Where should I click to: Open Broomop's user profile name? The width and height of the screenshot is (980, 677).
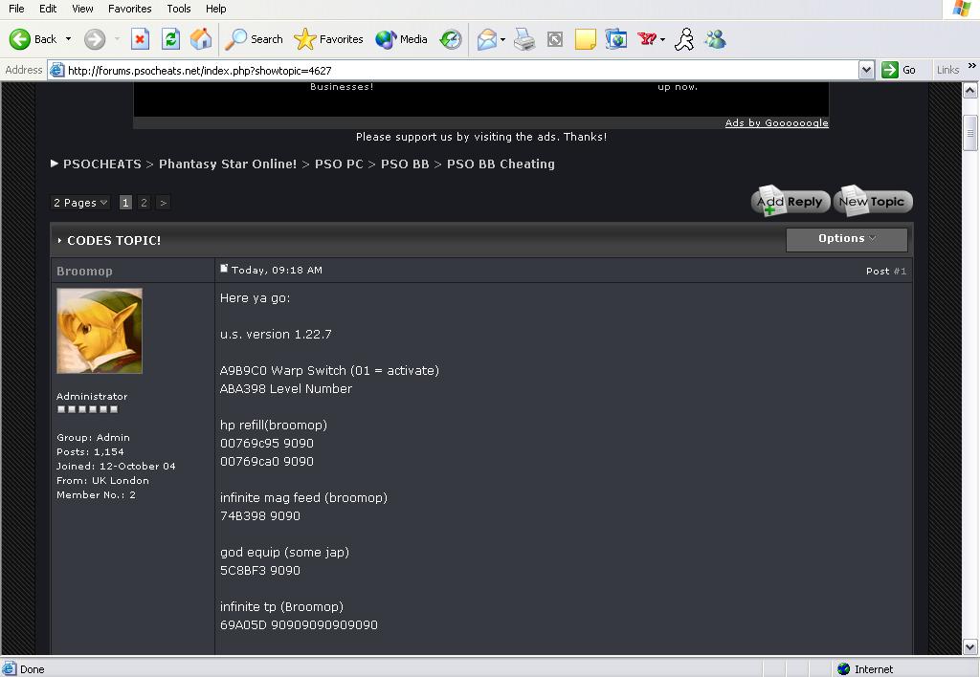[84, 271]
